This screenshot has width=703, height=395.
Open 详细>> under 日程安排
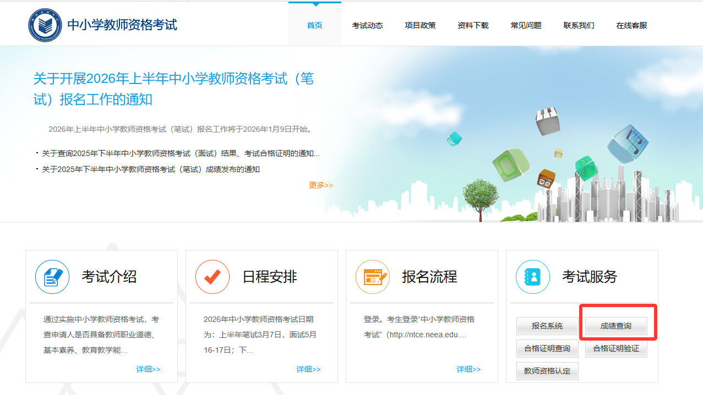click(308, 369)
